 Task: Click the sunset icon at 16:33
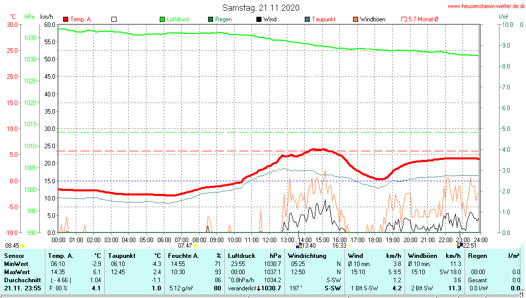coord(349,246)
